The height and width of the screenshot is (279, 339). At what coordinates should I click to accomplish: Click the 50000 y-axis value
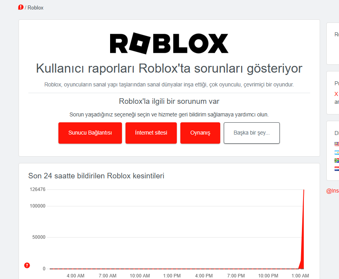pyautogui.click(x=39, y=237)
